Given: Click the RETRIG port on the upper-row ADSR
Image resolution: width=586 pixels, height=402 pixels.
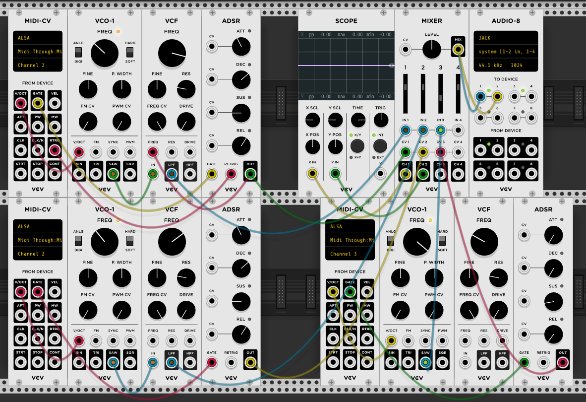Looking at the screenshot, I should click(231, 174).
